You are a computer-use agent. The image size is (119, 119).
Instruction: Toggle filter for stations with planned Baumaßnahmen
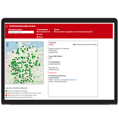click(x=55, y=32)
